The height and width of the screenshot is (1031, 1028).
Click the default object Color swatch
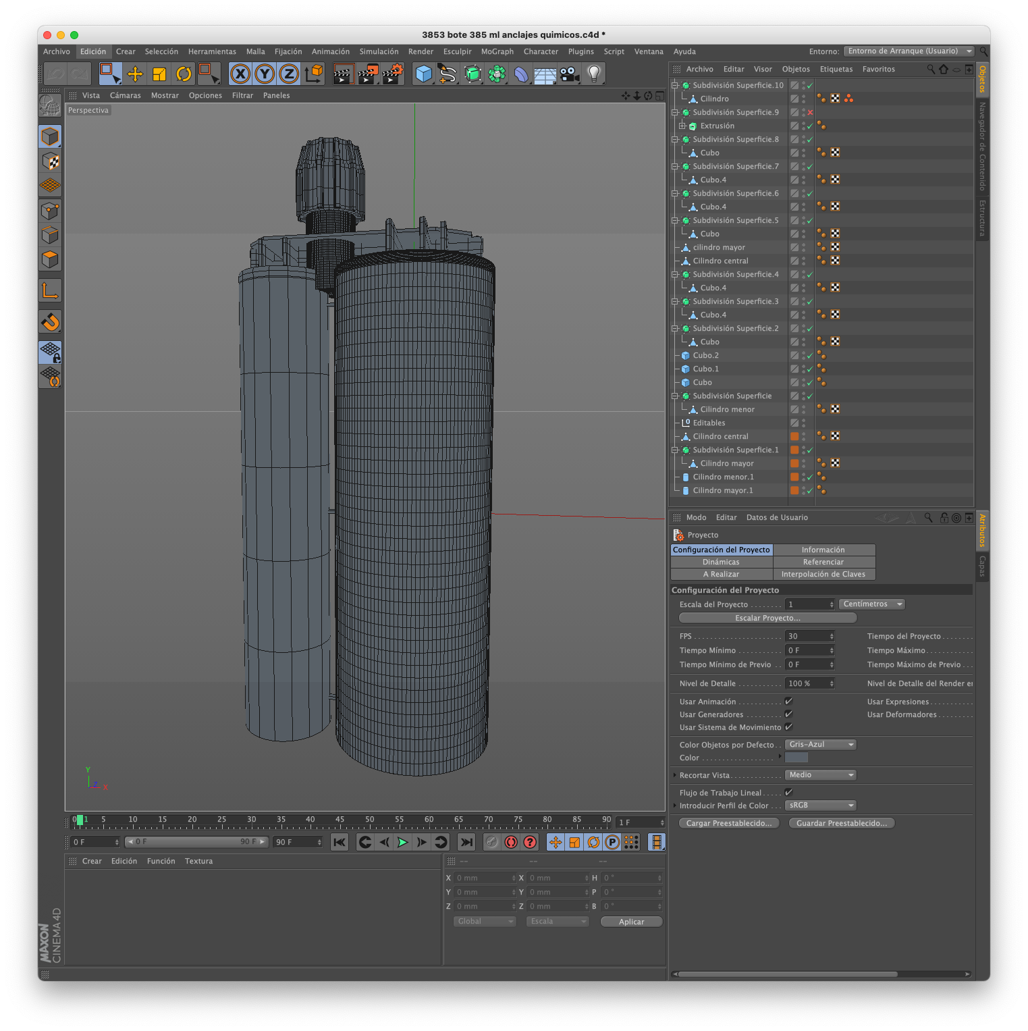click(796, 758)
